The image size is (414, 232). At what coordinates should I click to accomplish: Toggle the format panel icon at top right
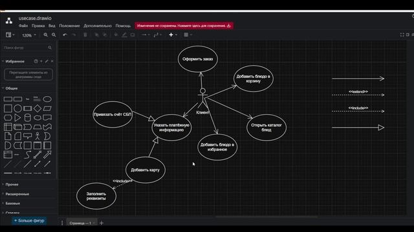[x=408, y=35]
